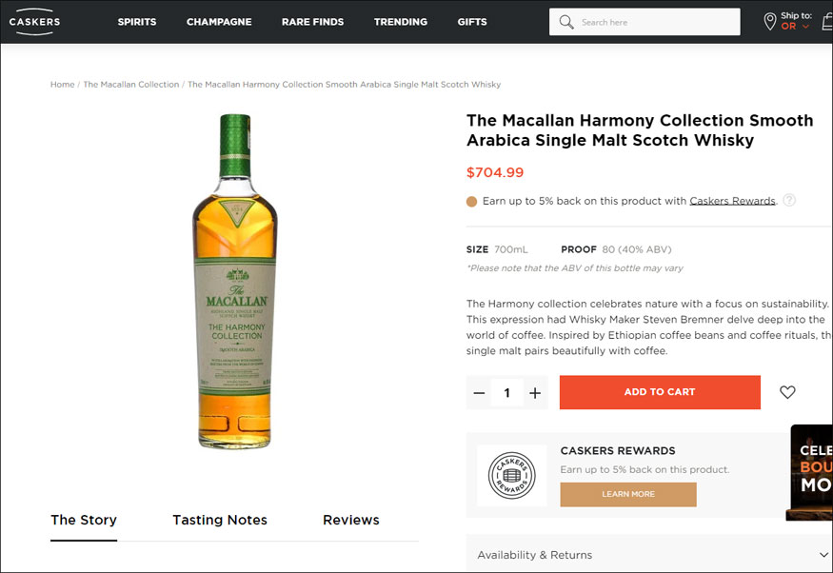This screenshot has height=573, width=833.
Task: Switch to the Tasting Notes tab
Action: coord(220,520)
